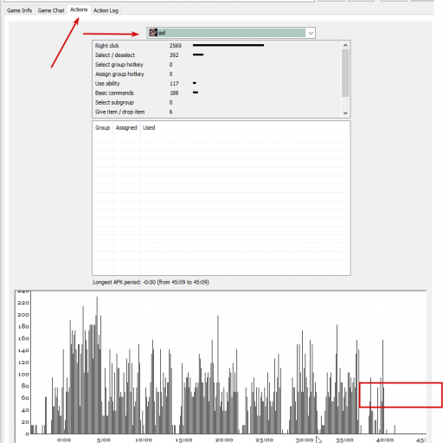Select the Right click row

pyautogui.click(x=217, y=46)
